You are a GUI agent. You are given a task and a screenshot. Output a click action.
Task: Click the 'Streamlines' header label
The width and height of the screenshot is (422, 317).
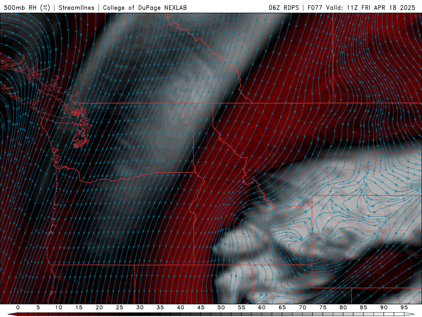click(x=76, y=7)
